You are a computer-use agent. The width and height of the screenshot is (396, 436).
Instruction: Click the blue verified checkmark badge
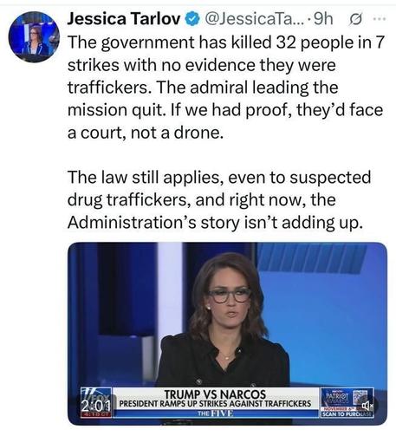pos(192,19)
